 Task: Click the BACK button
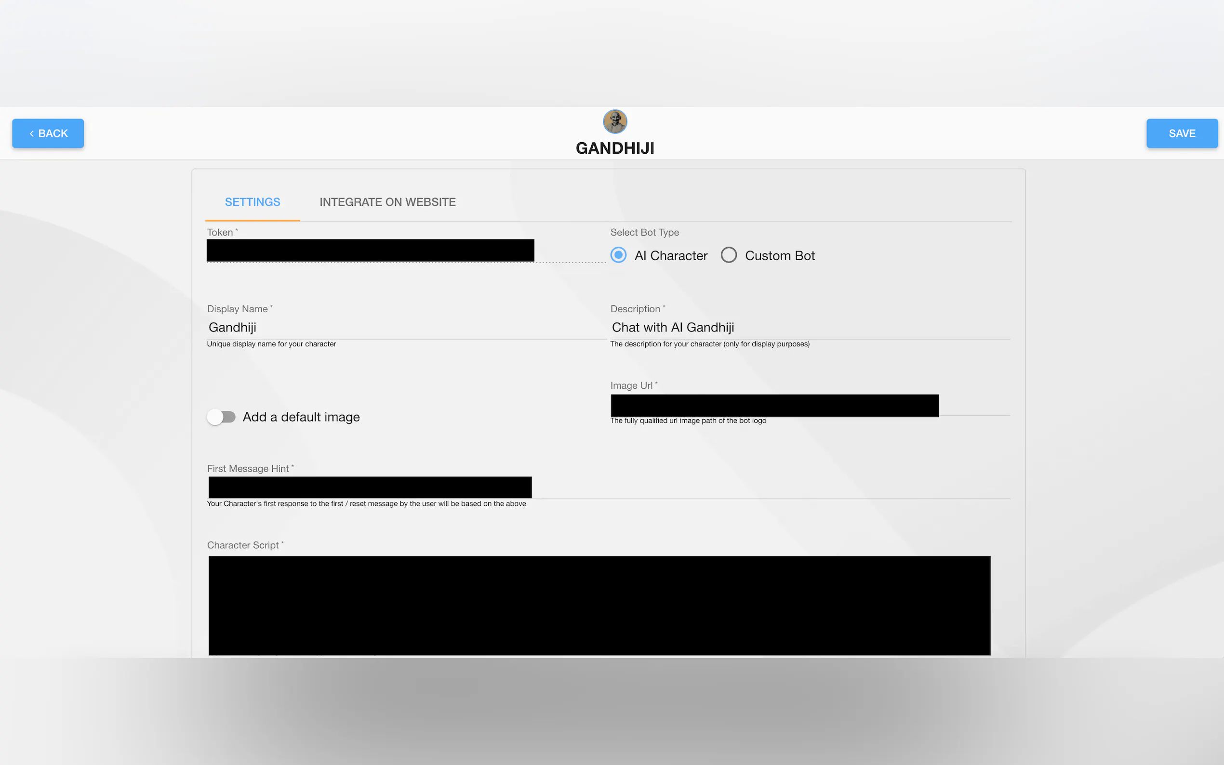click(48, 133)
